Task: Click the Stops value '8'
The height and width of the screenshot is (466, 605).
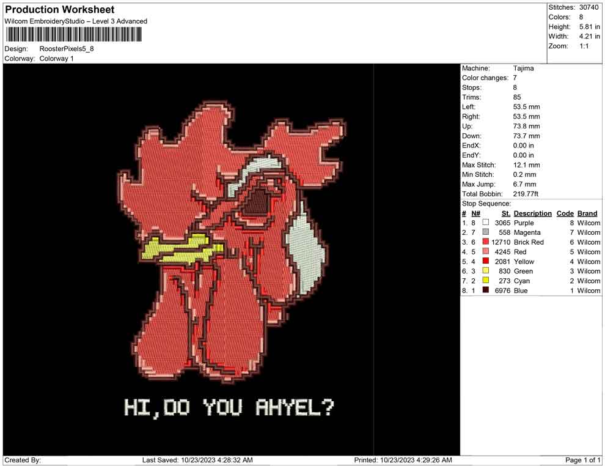Action: click(x=515, y=87)
